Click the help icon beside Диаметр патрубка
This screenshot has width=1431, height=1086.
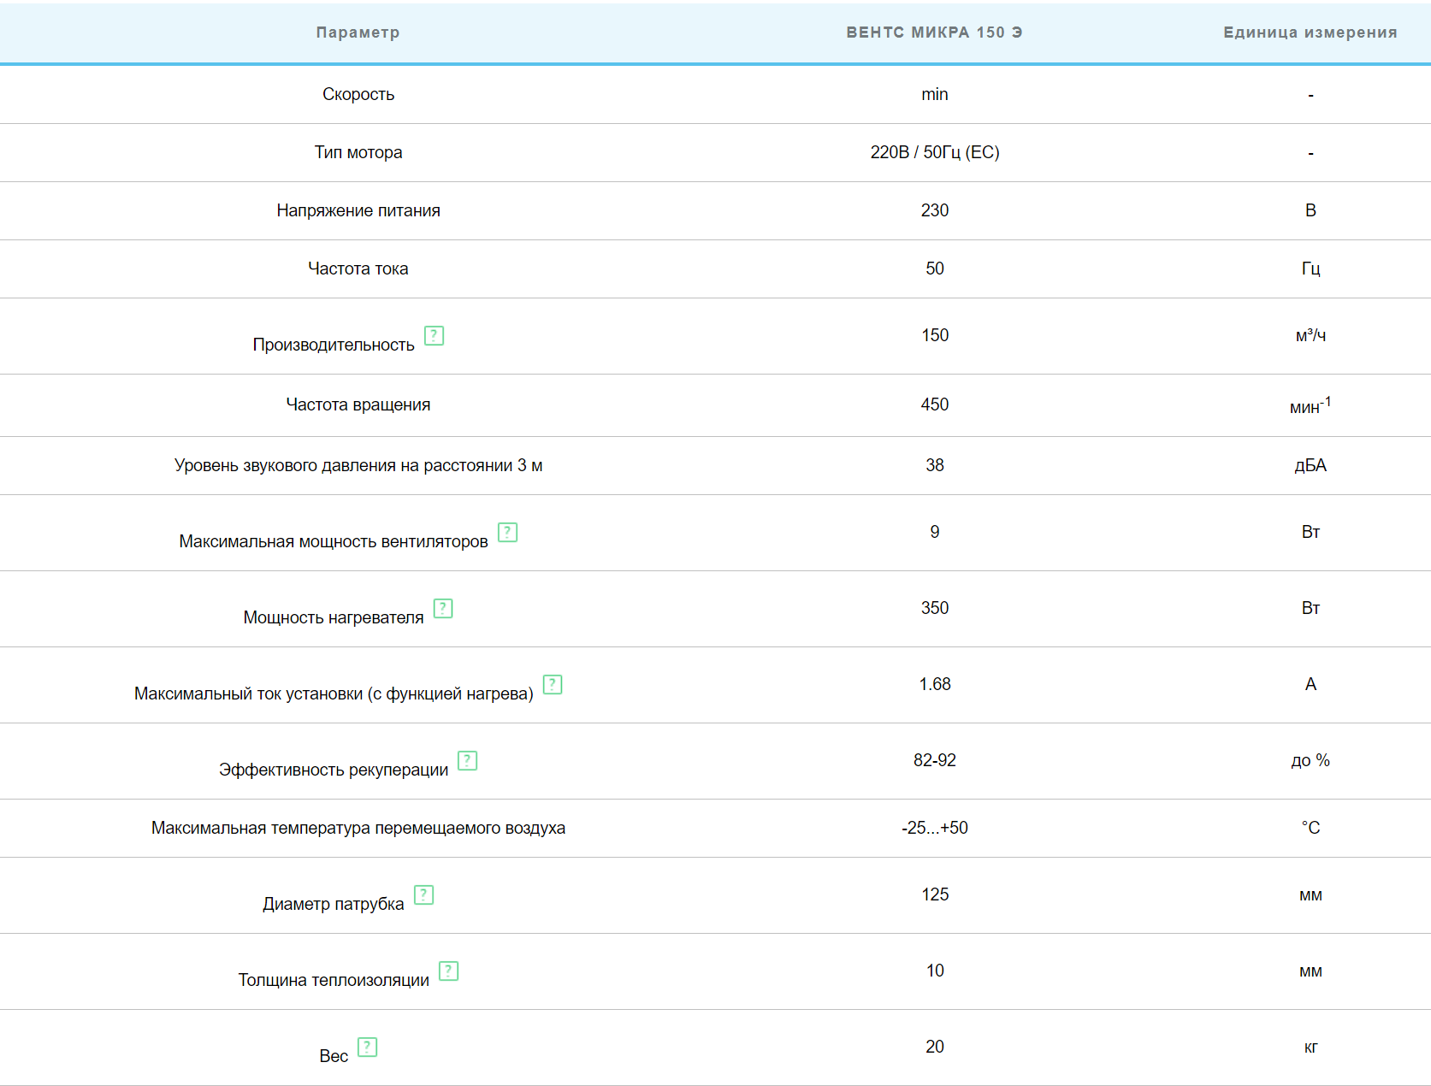pyautogui.click(x=423, y=894)
